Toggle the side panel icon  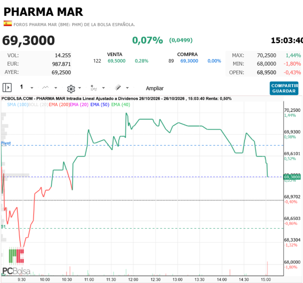click(x=7, y=88)
